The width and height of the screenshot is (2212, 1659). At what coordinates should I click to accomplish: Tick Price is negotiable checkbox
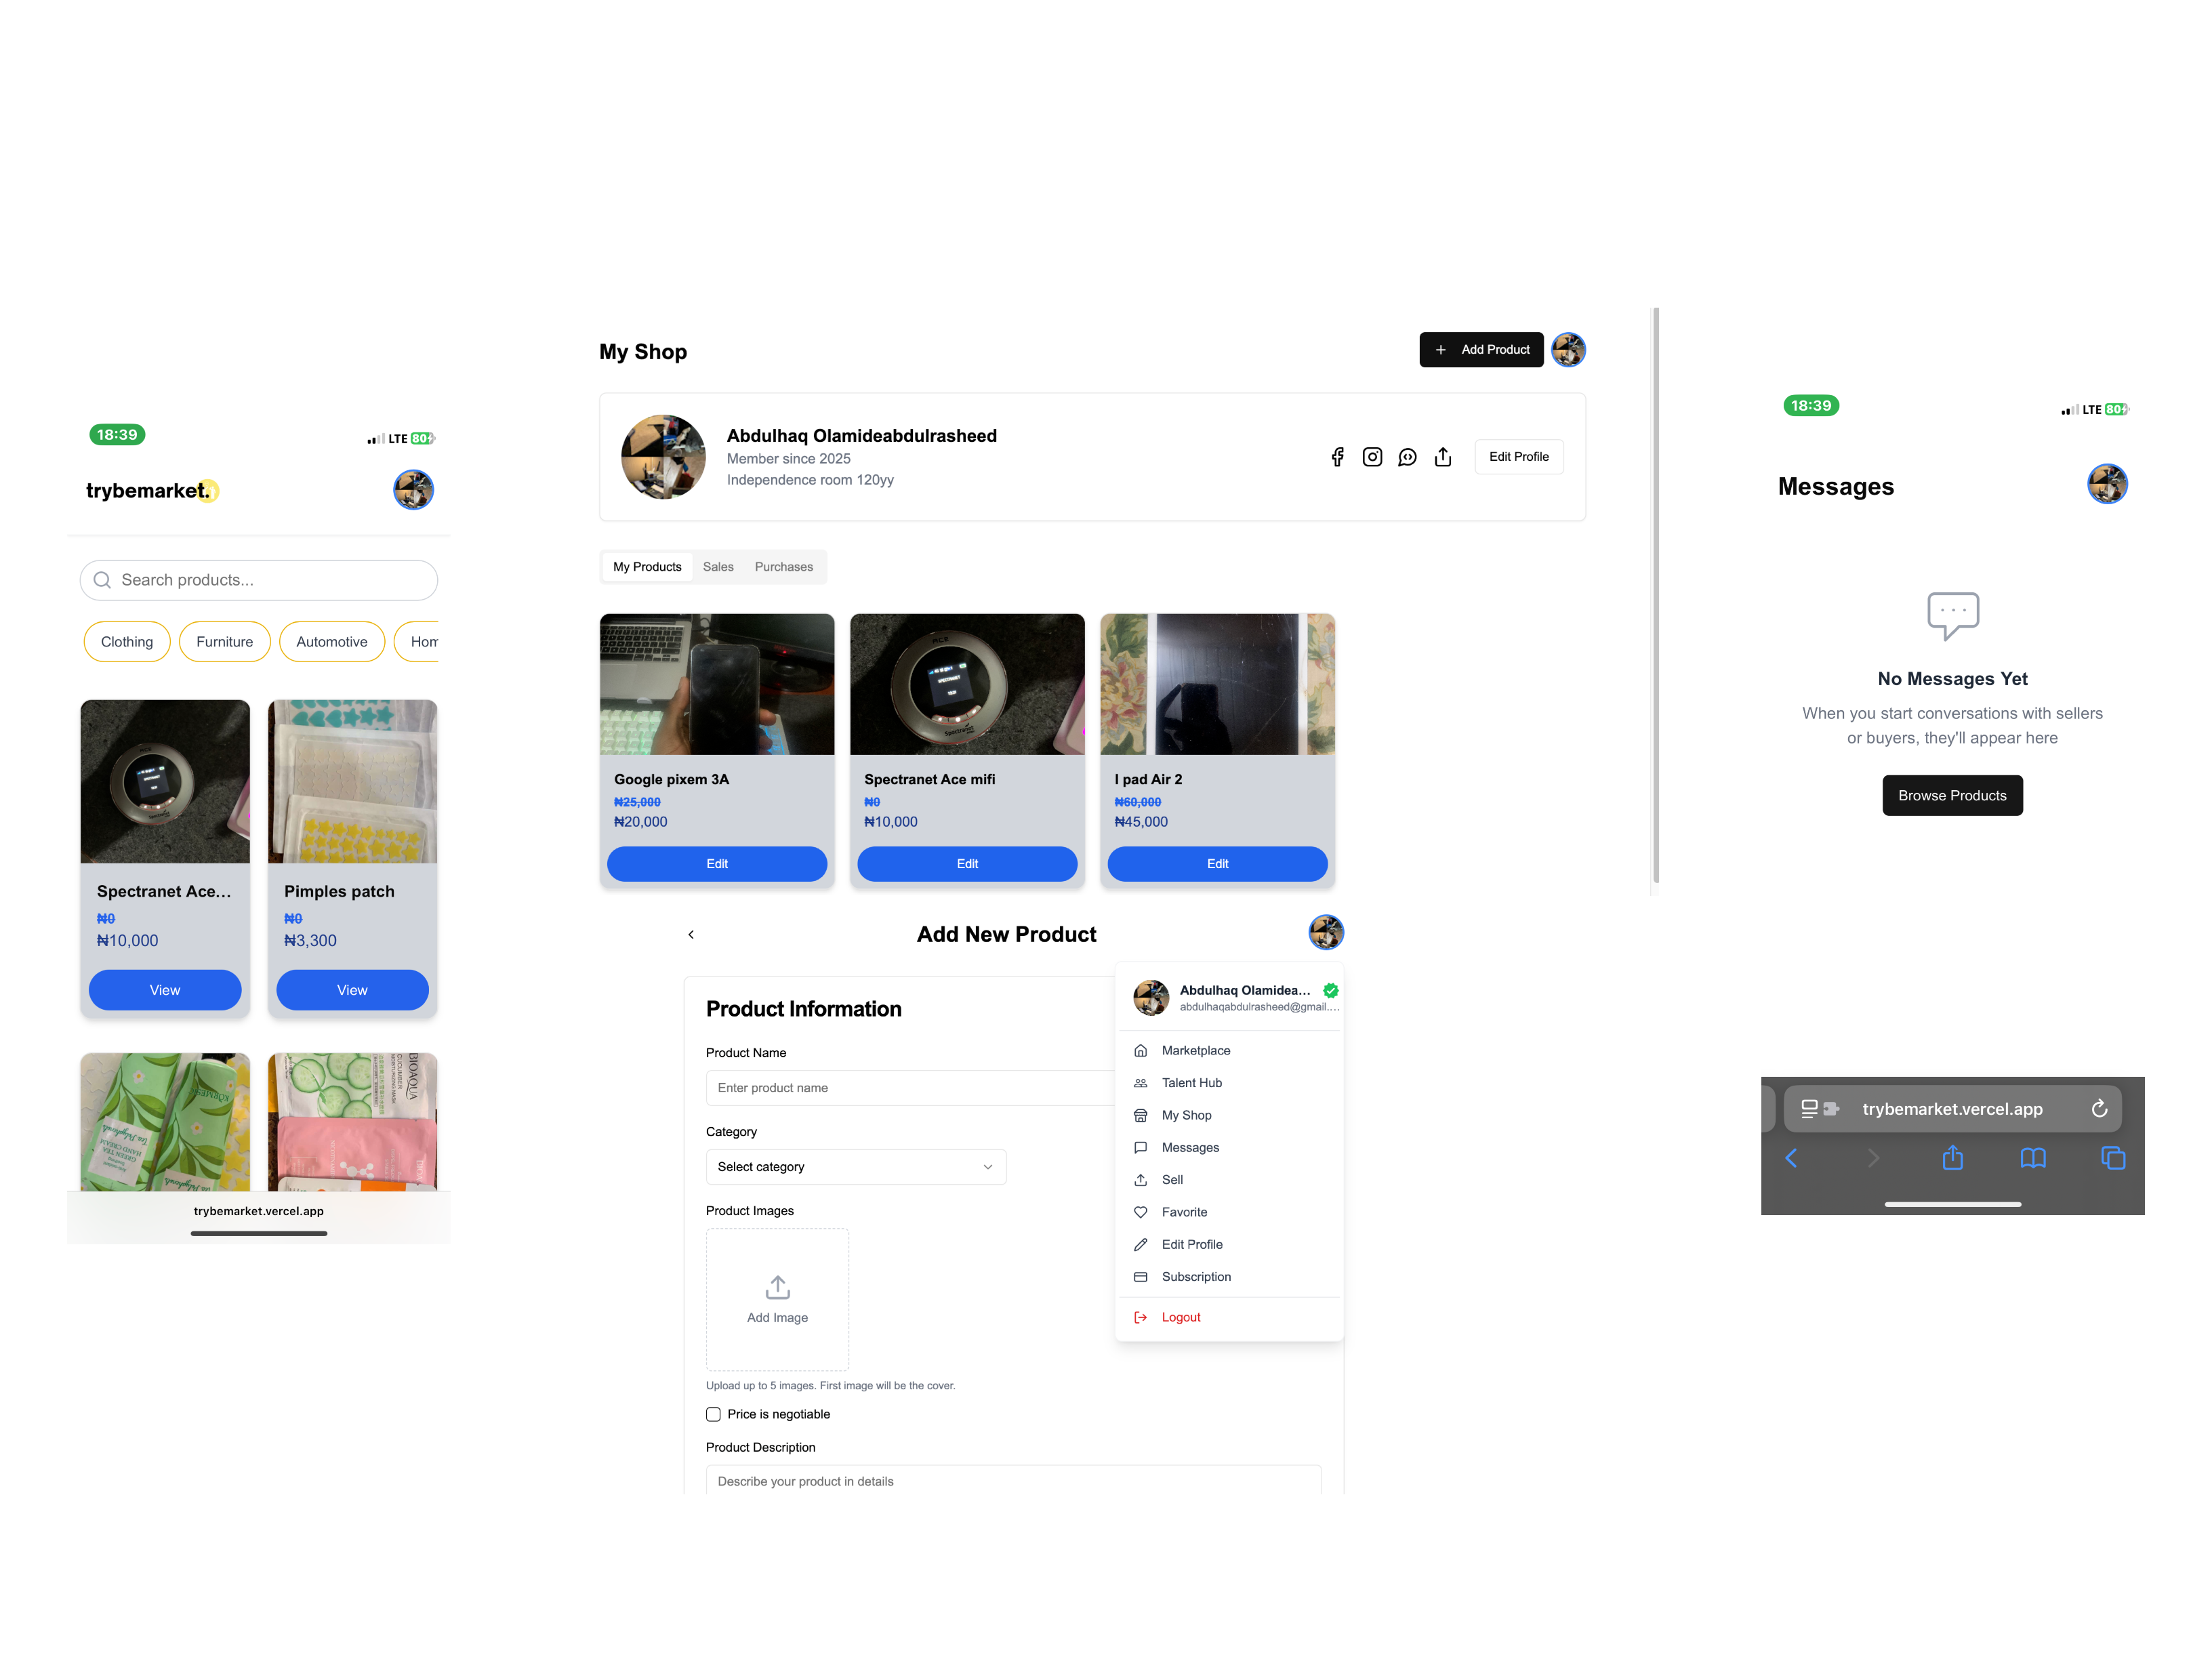point(713,1414)
